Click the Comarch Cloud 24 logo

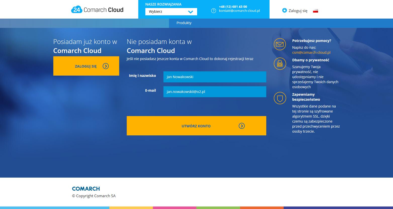tap(97, 10)
